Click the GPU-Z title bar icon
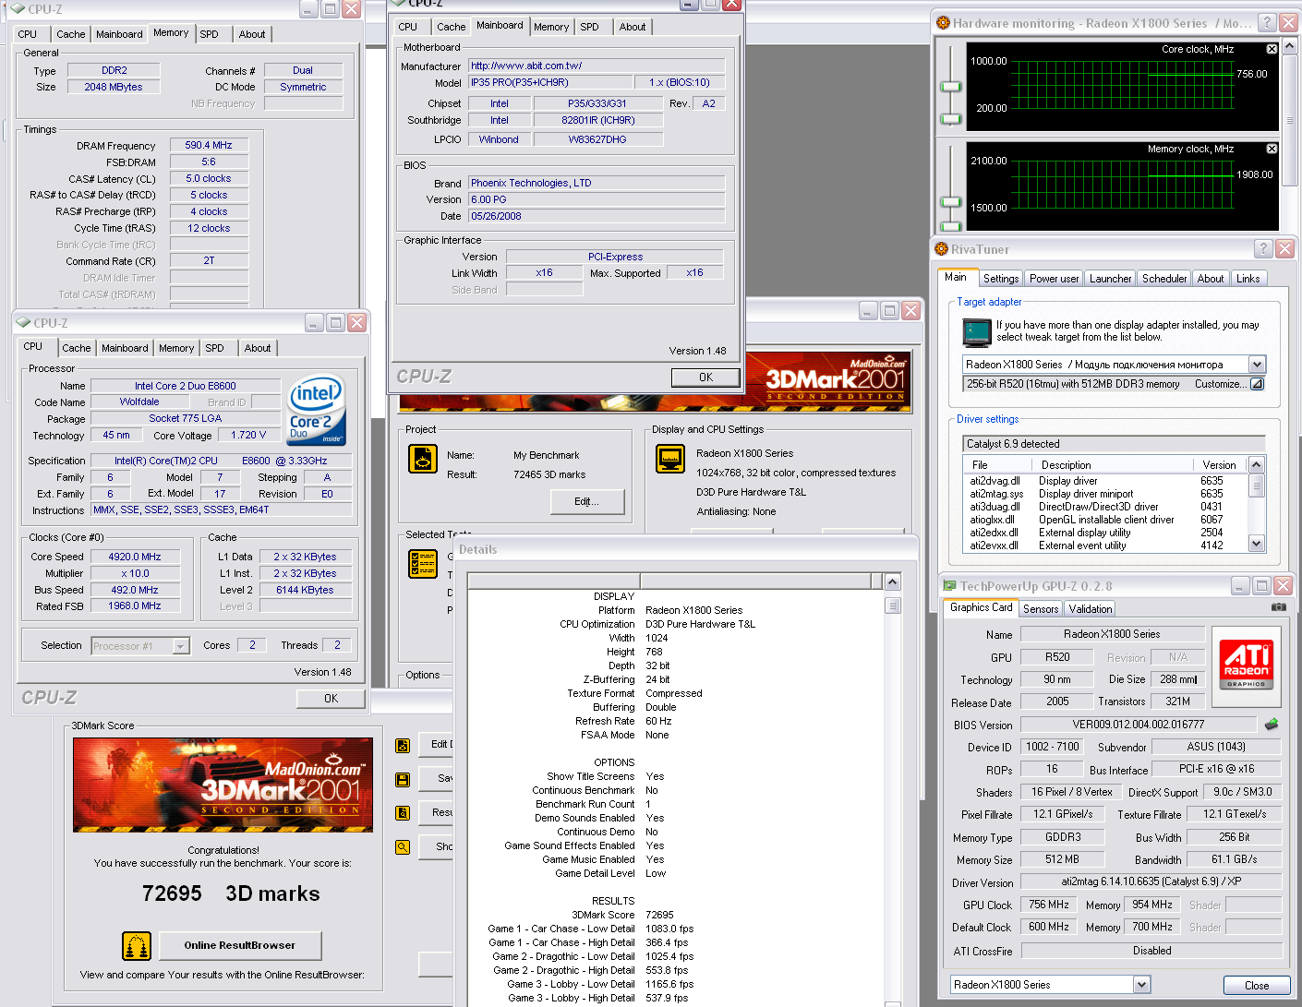 click(948, 586)
